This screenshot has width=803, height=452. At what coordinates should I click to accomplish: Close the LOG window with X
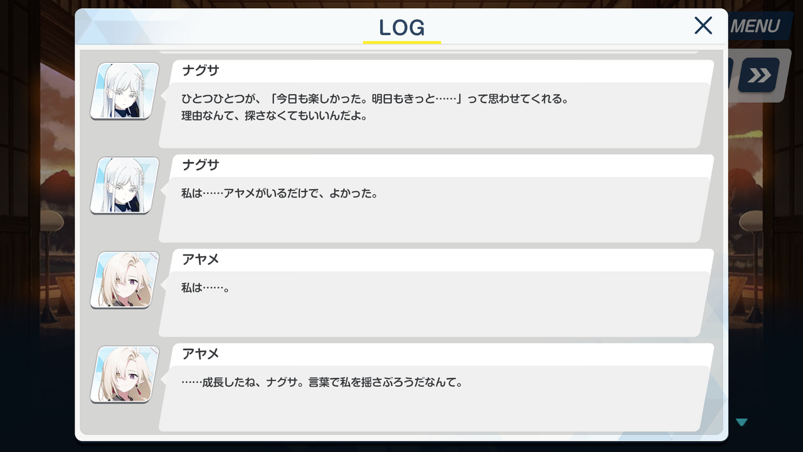click(x=703, y=26)
